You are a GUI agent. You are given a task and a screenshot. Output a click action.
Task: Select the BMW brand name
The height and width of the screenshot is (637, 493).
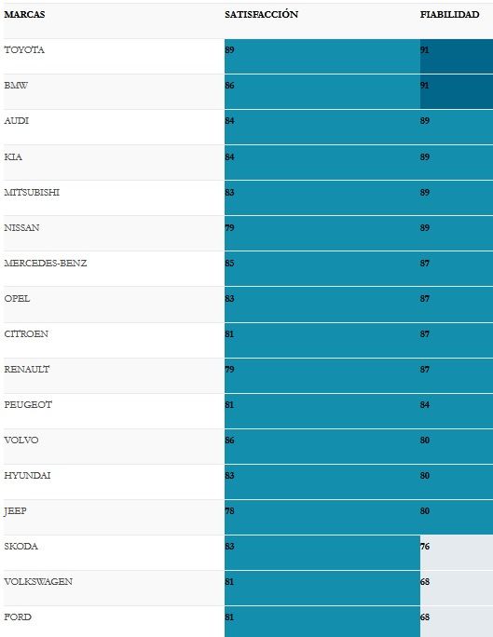[16, 86]
